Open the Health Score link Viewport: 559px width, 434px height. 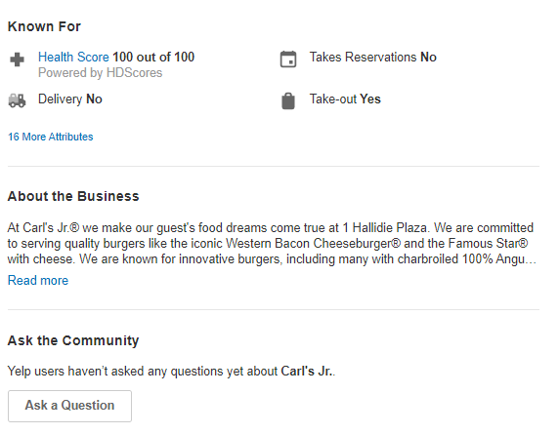click(73, 57)
